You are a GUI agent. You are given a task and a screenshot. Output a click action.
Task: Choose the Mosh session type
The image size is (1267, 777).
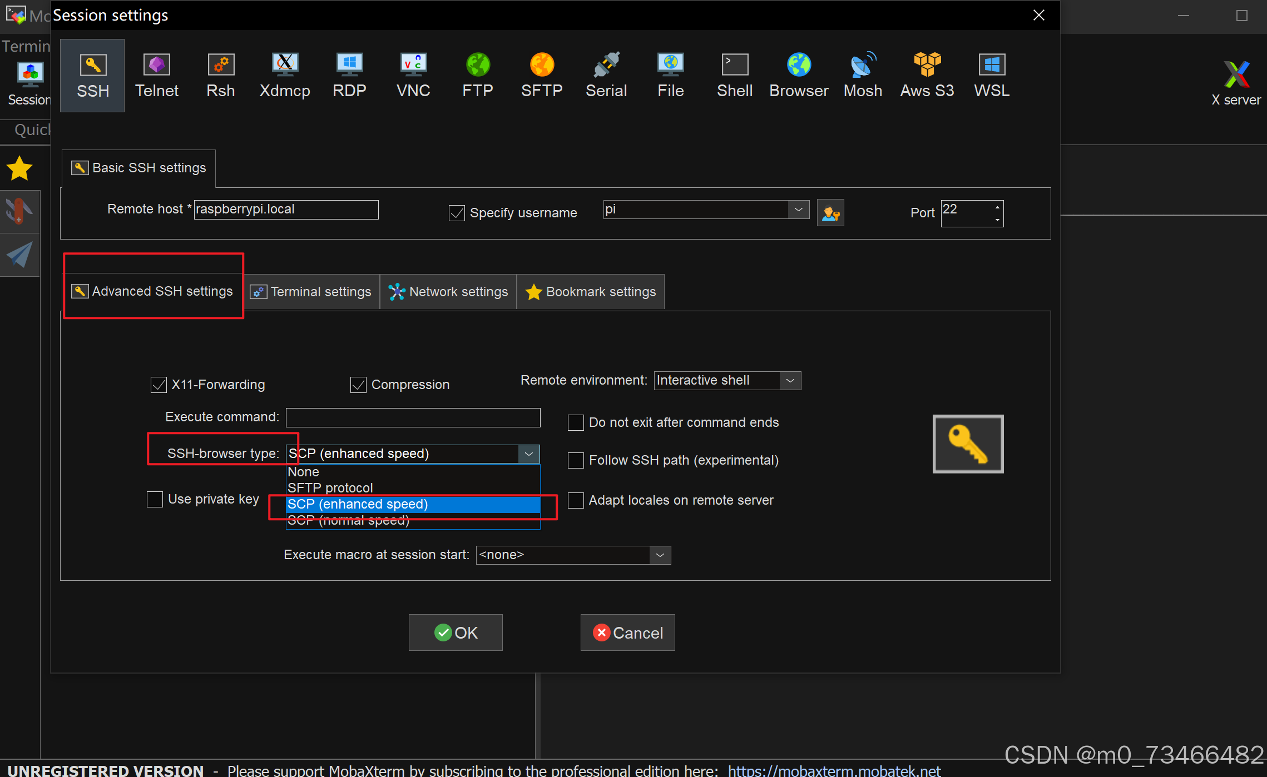(x=863, y=75)
